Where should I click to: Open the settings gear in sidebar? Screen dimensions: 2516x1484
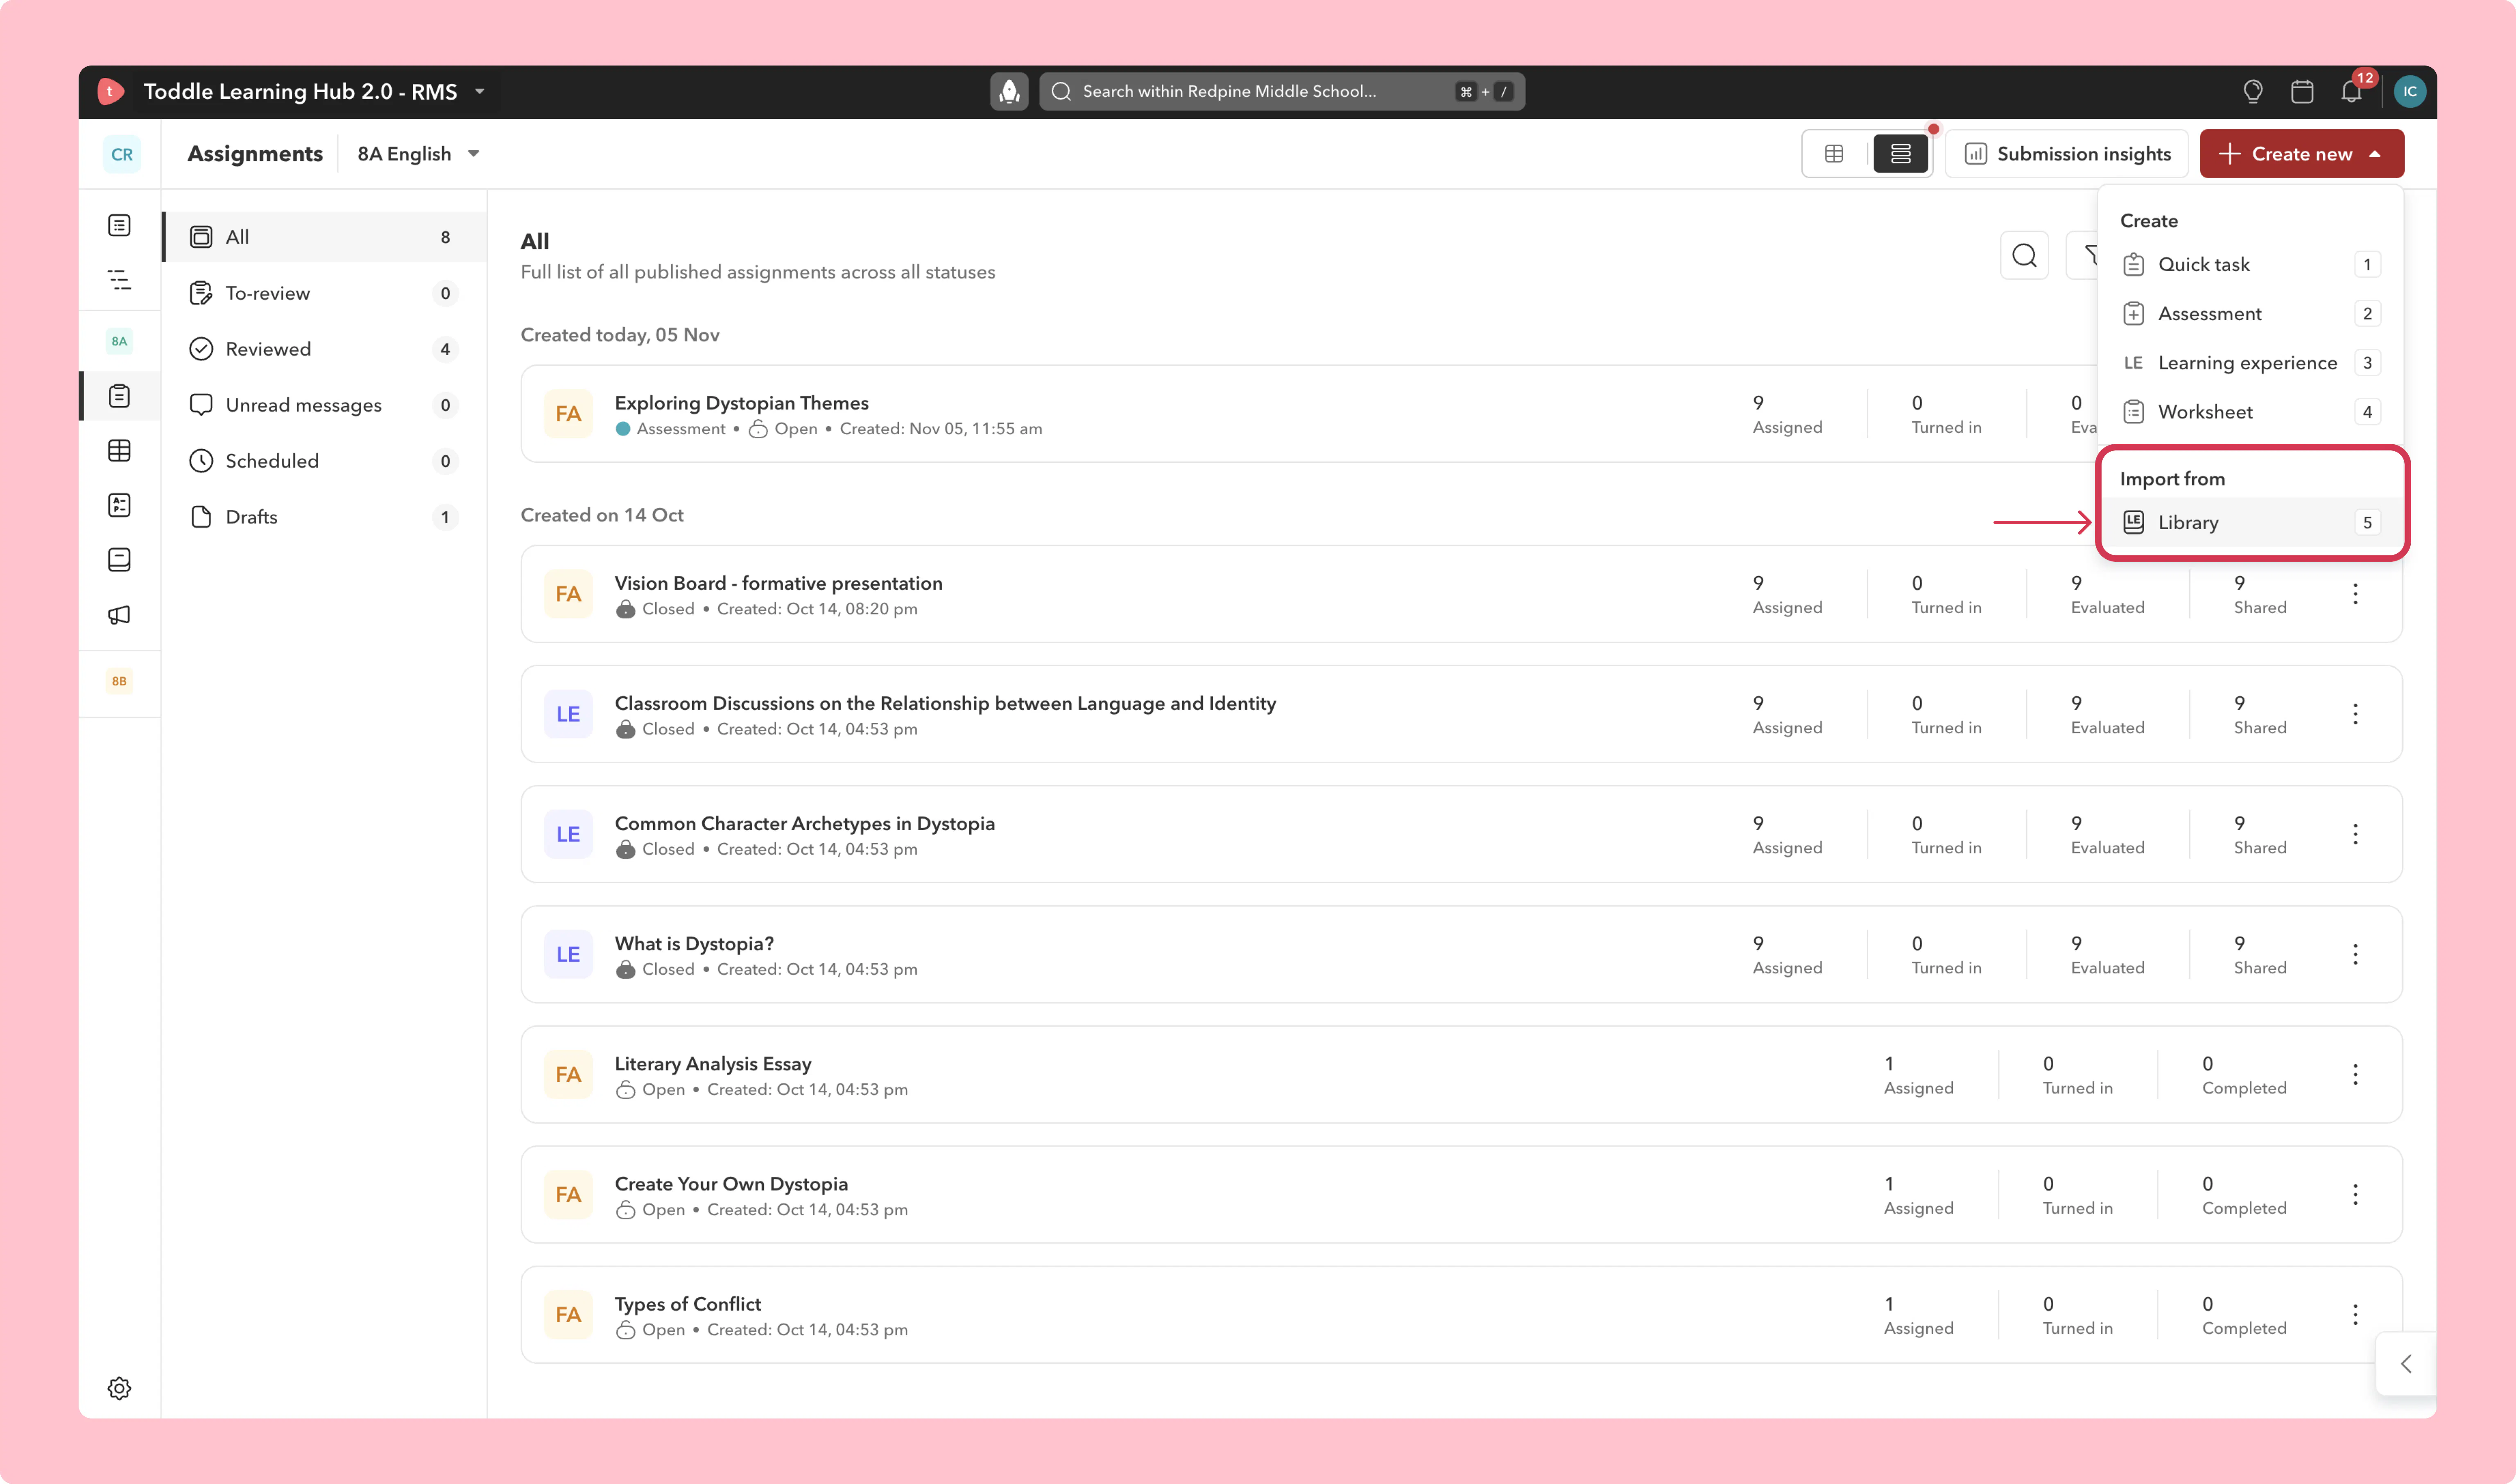click(x=119, y=1388)
